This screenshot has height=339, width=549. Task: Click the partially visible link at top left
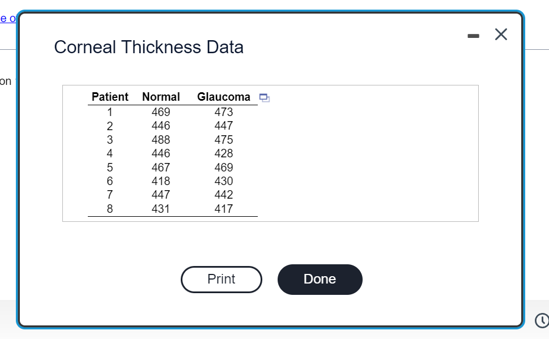pos(6,18)
